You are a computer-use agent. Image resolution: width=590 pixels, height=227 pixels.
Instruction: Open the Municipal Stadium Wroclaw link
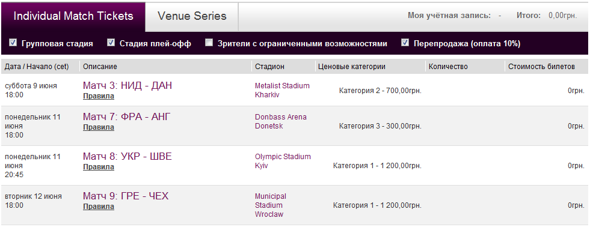(x=271, y=205)
